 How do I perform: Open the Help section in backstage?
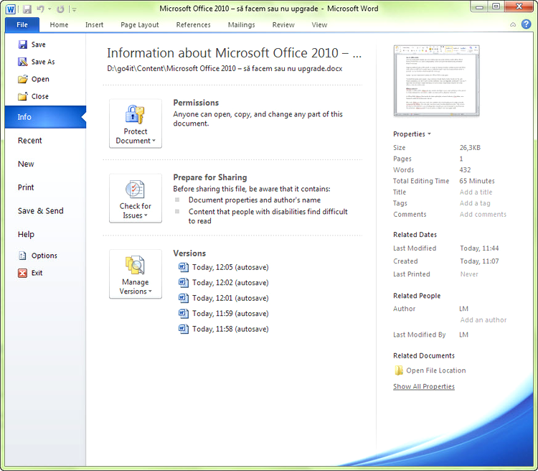[26, 234]
